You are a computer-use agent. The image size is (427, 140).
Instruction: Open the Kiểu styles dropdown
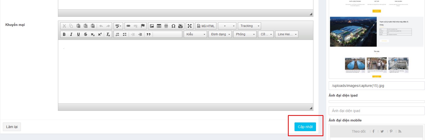tap(196, 34)
